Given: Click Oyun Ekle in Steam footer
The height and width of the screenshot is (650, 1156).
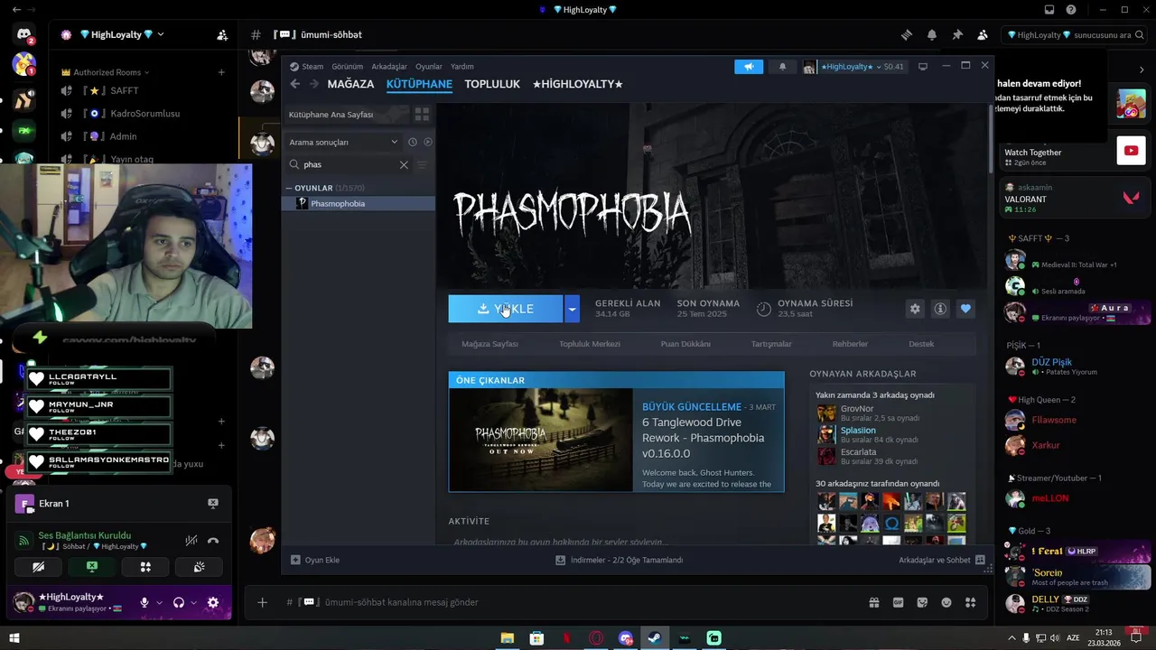Looking at the screenshot, I should (315, 560).
